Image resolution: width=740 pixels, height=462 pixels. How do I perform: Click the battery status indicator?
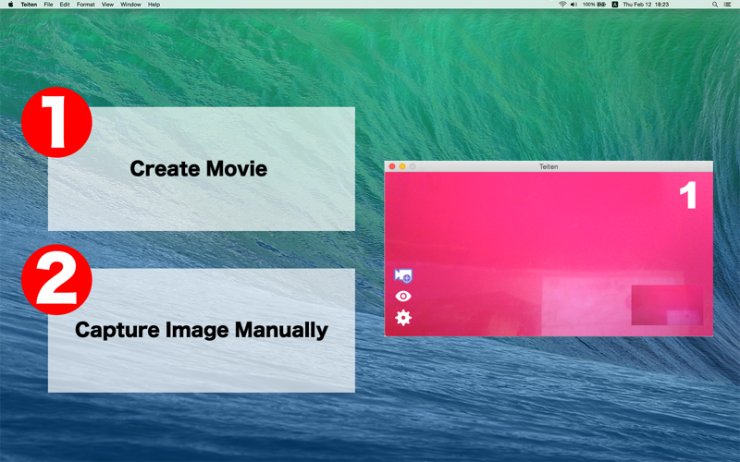594,5
